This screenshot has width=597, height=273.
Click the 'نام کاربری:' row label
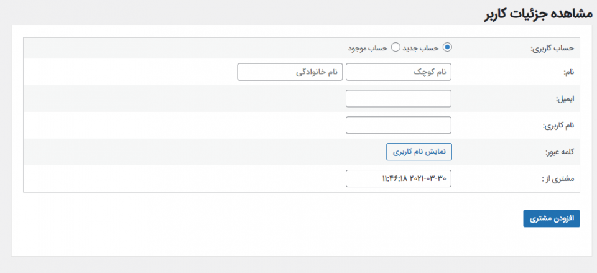click(x=557, y=126)
